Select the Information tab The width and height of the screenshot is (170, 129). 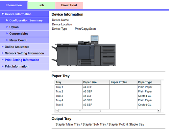click(14, 5)
